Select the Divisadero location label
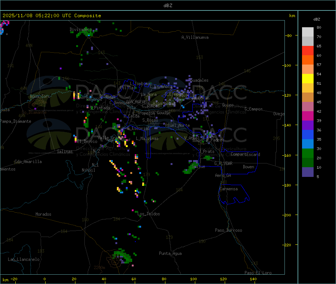This screenshot has height=284, width=336. pyautogui.click(x=81, y=29)
